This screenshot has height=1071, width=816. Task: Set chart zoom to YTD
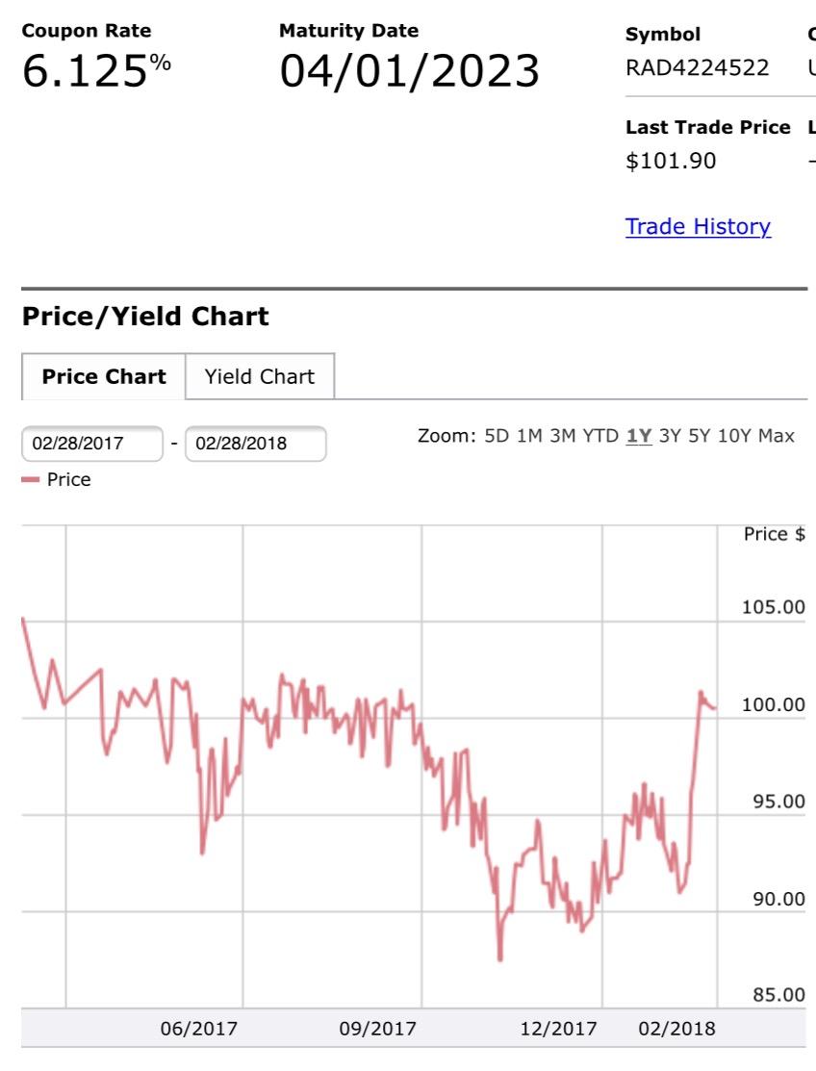point(600,436)
